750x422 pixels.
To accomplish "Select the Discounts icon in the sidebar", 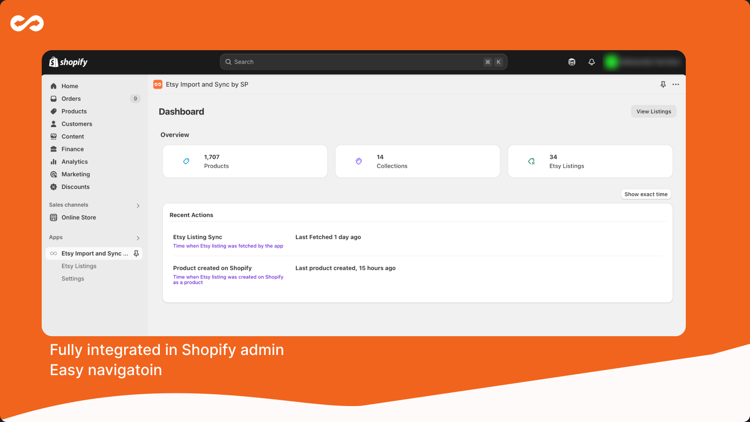I will (53, 187).
